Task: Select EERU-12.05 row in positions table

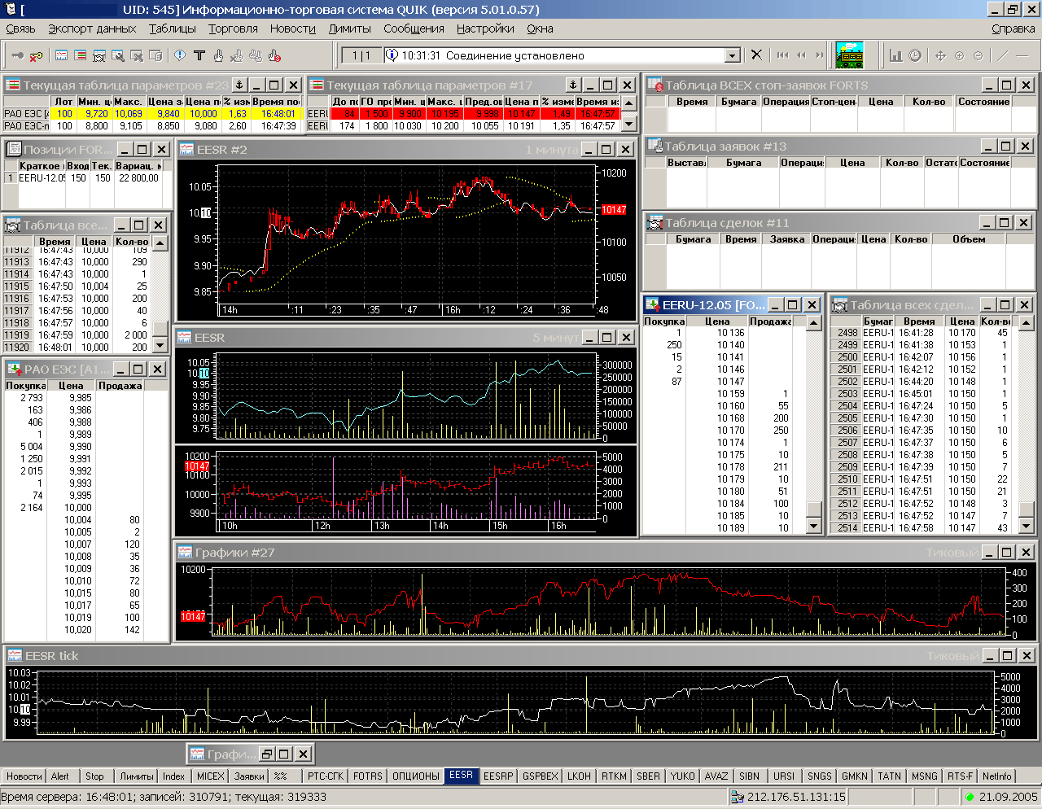Action: (85, 178)
